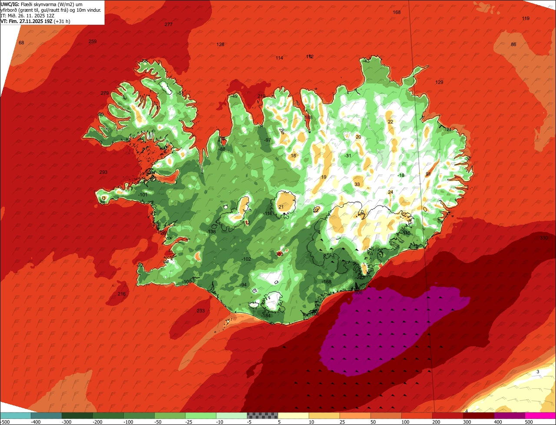Click the map value -94
Image resolution: width=556 pixels, height=425 pixels.
tap(243, 285)
